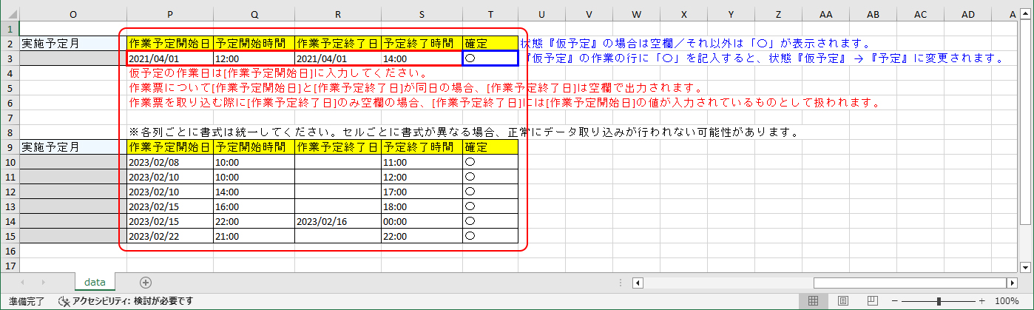Screen dimensions: 1034x310
Task: Select row 17 header
Action: click(10, 266)
